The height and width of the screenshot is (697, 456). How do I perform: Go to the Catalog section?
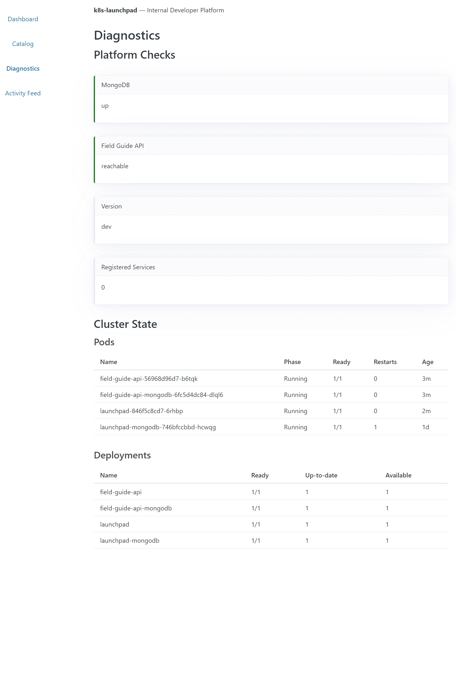[x=23, y=44]
